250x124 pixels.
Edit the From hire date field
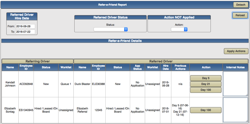click(25, 27)
